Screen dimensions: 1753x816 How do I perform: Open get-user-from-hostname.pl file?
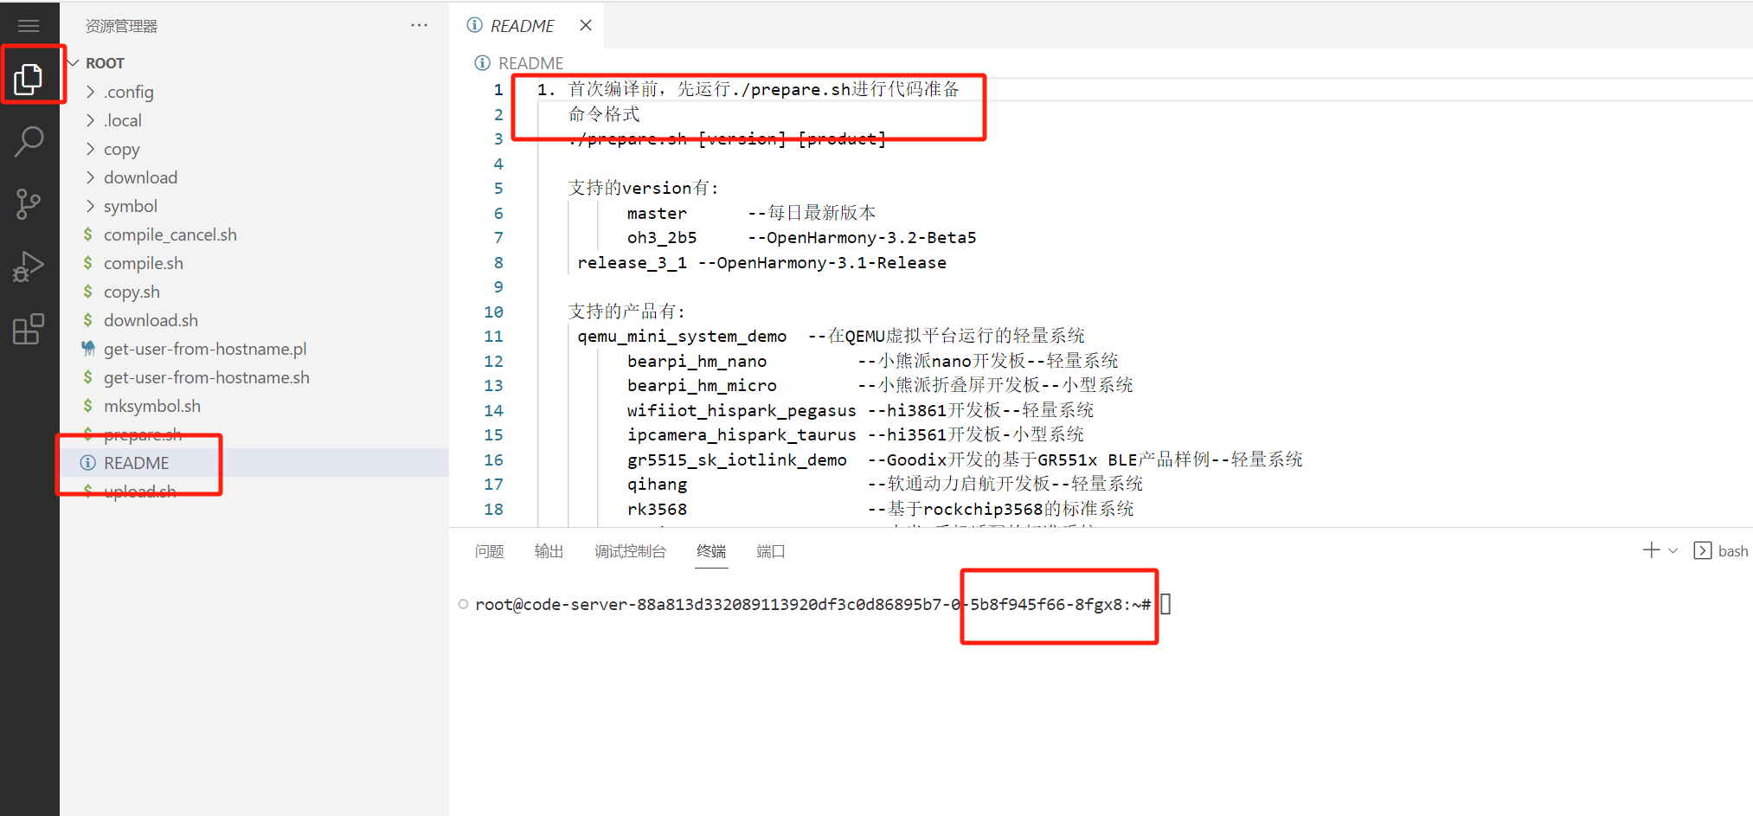point(205,349)
